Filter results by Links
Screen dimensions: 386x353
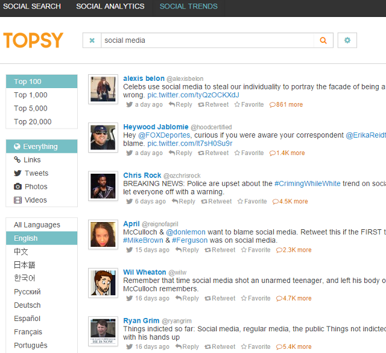[x=42, y=160]
